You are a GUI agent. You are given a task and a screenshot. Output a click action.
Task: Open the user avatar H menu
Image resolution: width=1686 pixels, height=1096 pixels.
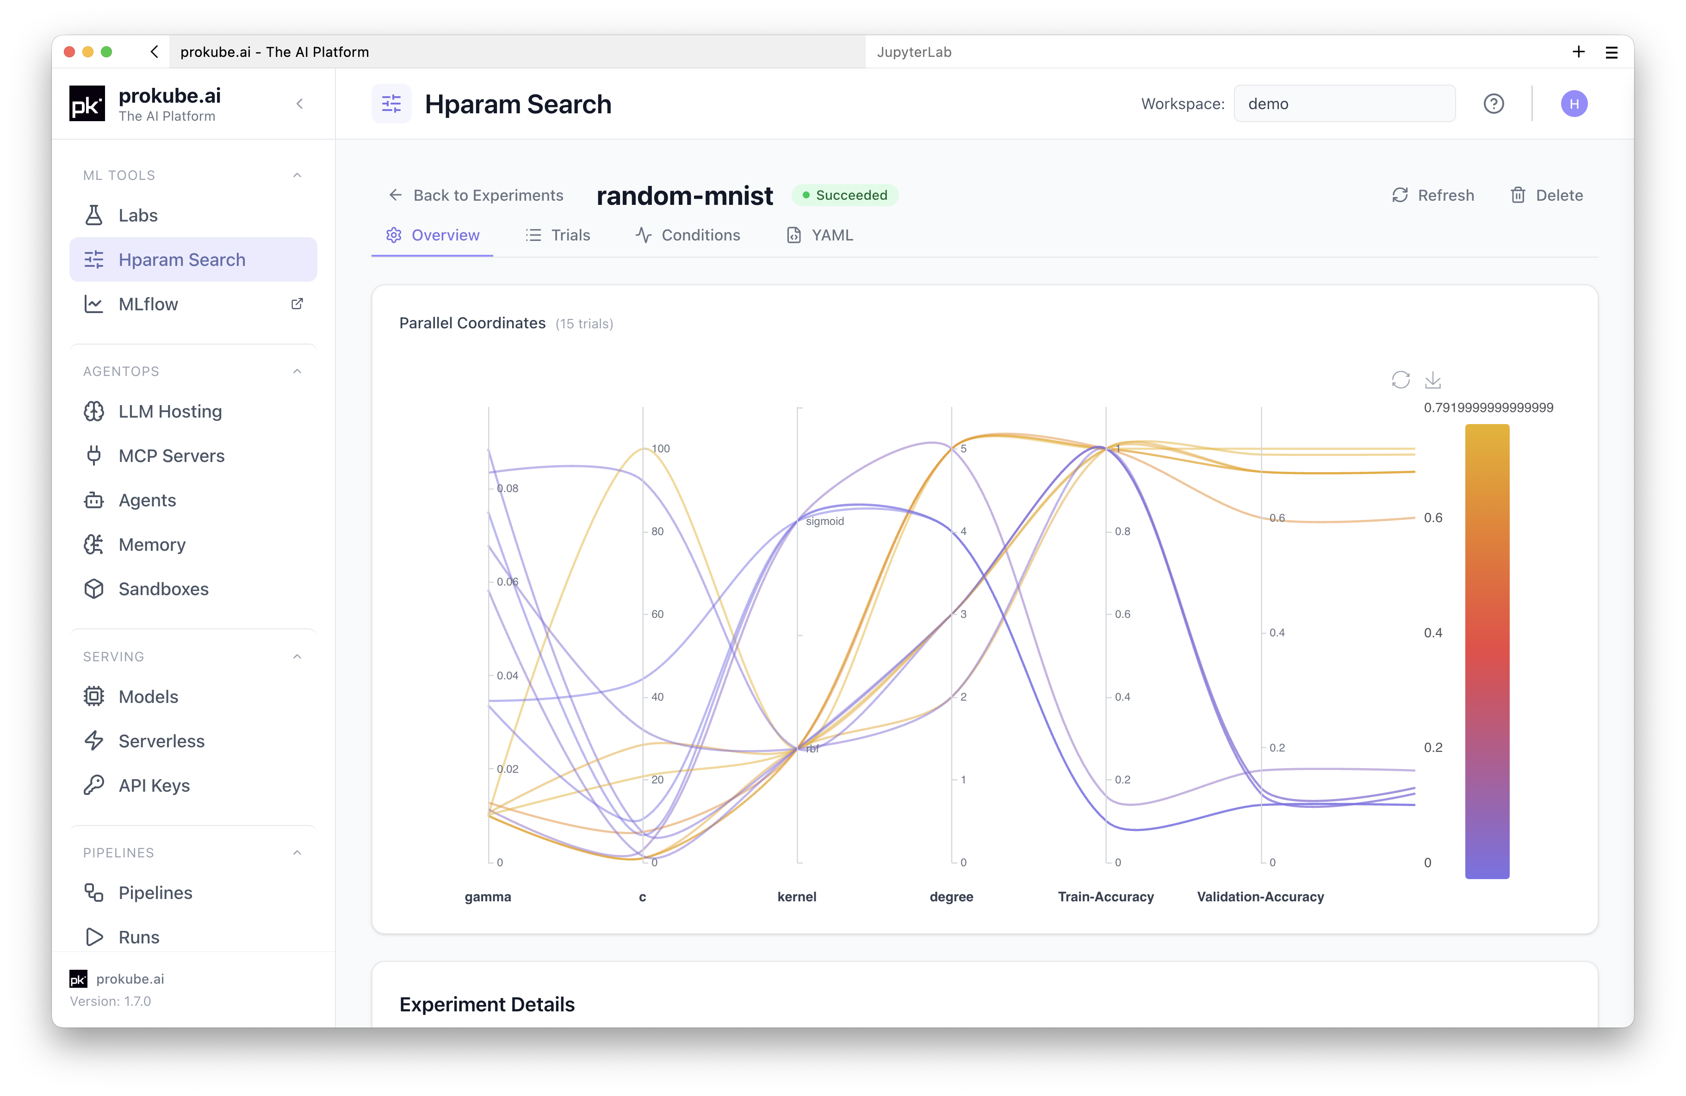click(1574, 104)
